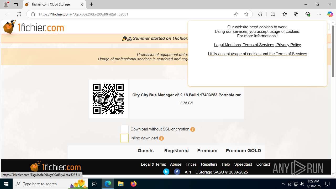Select the Registered column header
336x189 pixels.
coord(176,151)
